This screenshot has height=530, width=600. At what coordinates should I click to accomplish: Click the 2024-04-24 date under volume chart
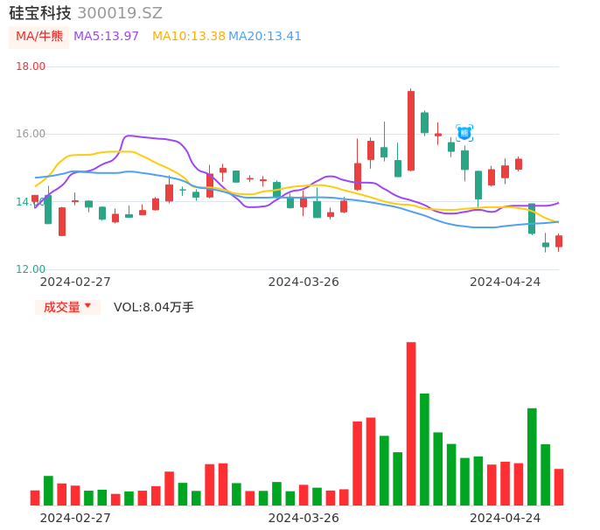coord(506,518)
